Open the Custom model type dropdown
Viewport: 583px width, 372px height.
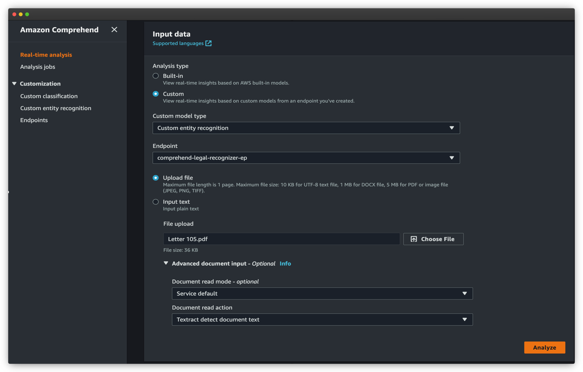tap(306, 128)
